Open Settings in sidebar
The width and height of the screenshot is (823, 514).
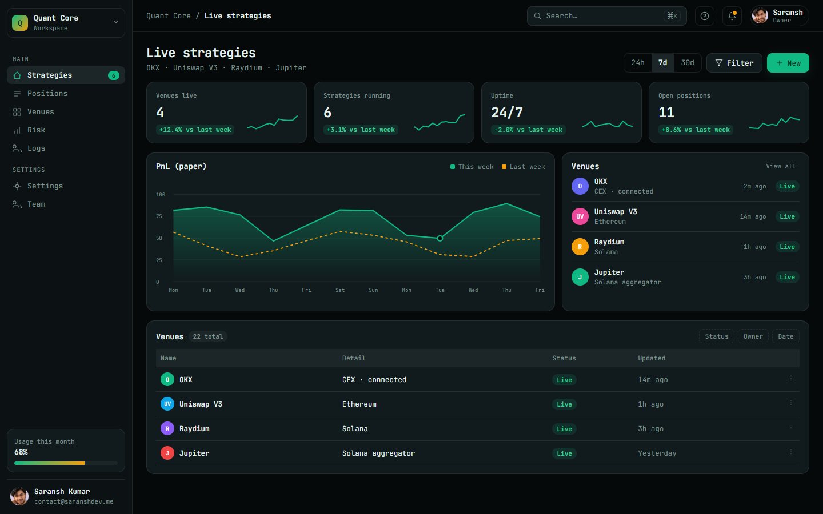[x=66, y=186]
